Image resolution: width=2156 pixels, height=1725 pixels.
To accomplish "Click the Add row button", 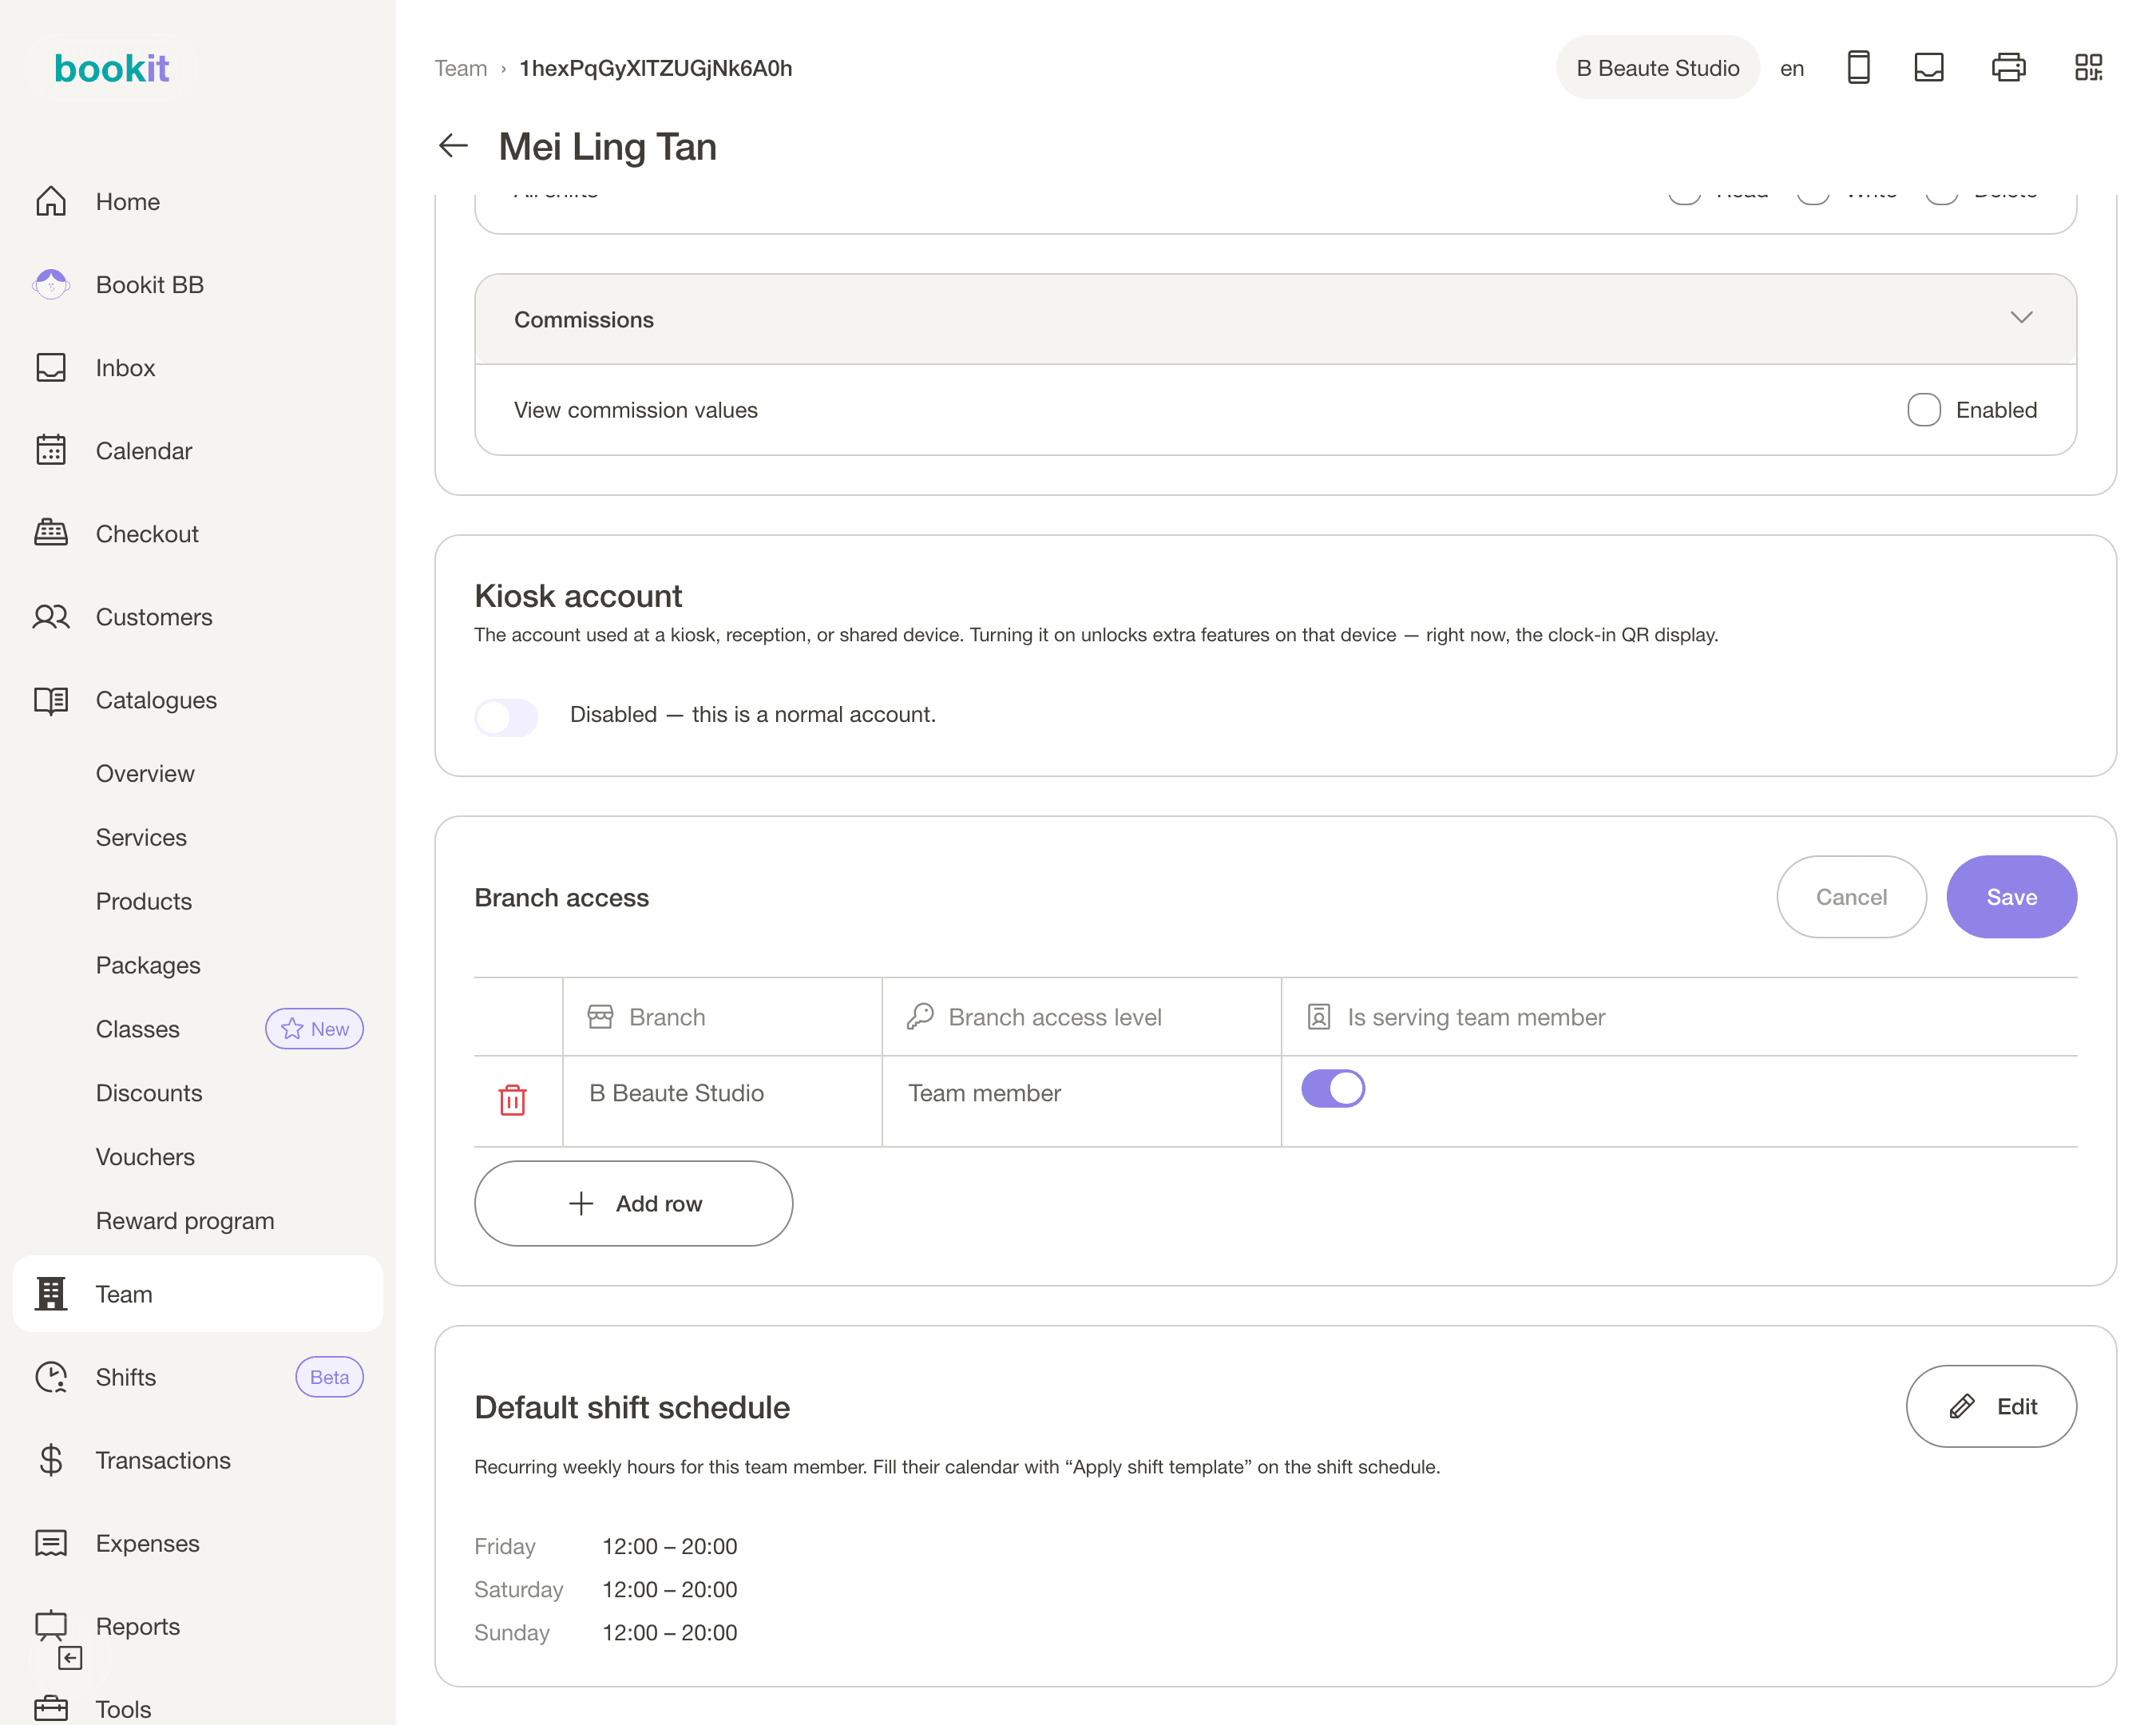I will tap(633, 1203).
